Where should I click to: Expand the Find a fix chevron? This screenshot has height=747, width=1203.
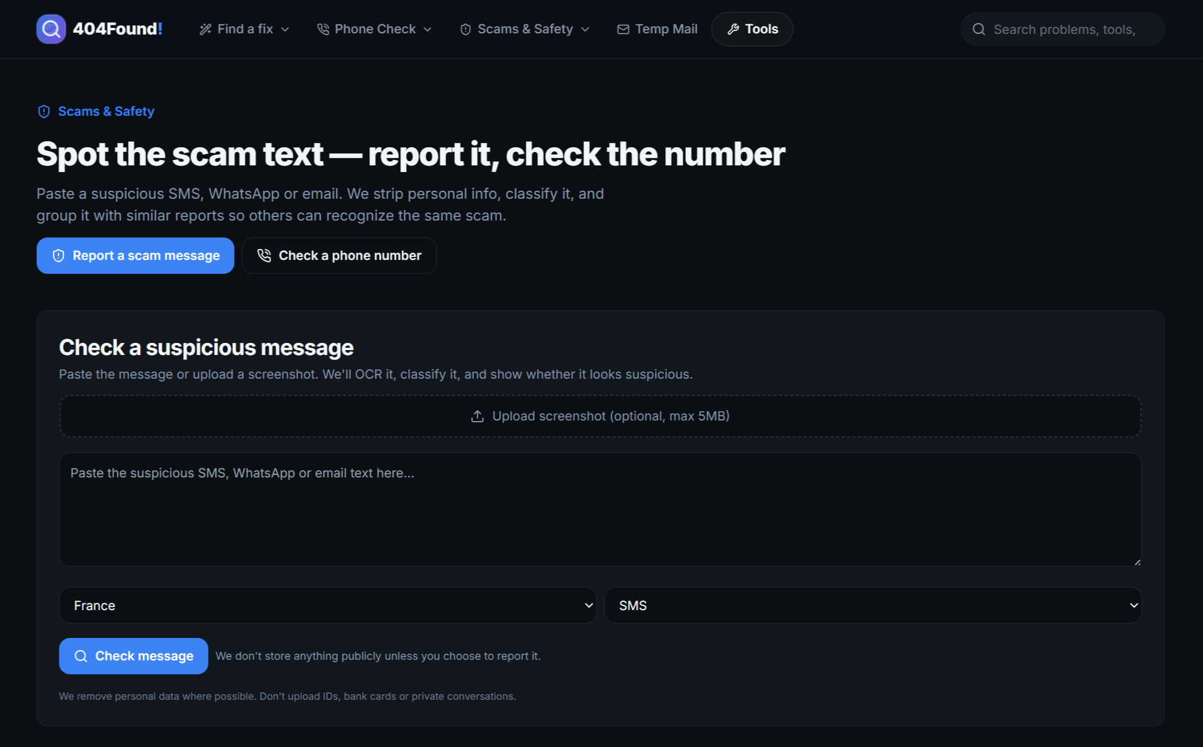(285, 29)
